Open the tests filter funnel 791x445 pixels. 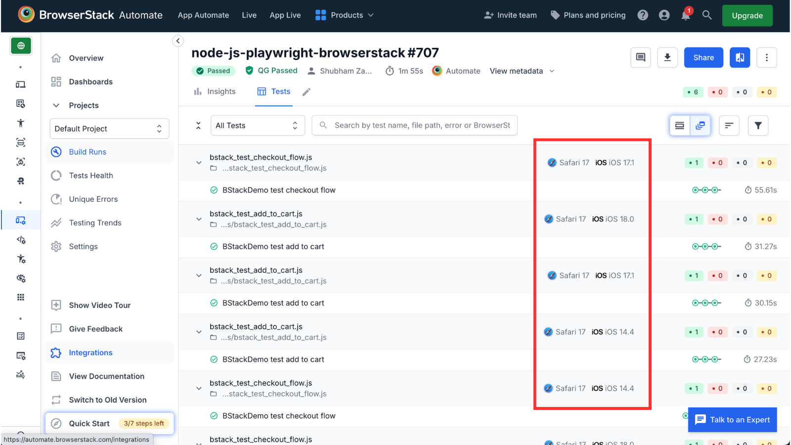758,126
